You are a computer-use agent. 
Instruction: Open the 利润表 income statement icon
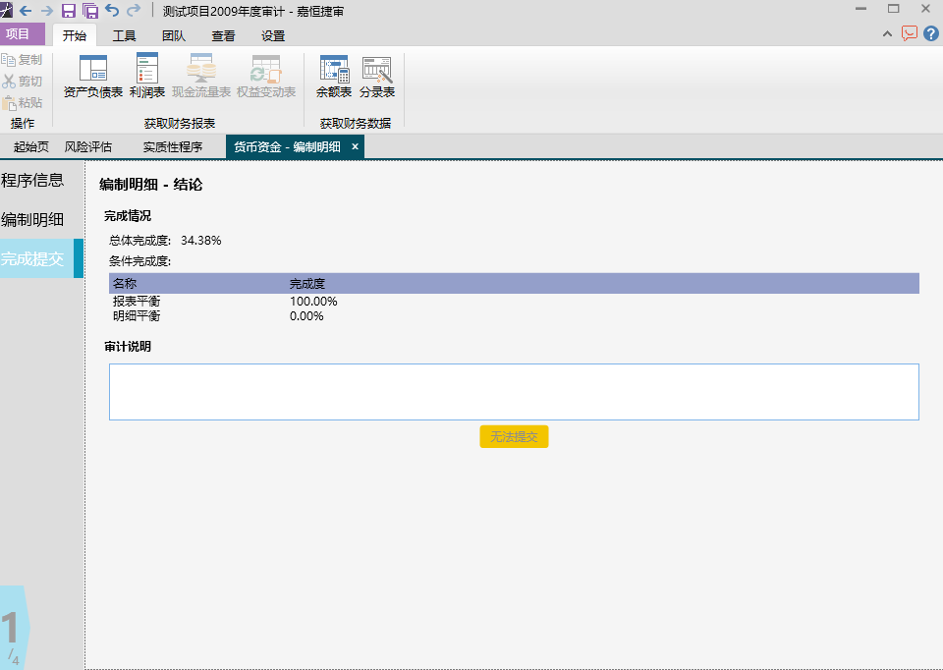pos(147,76)
